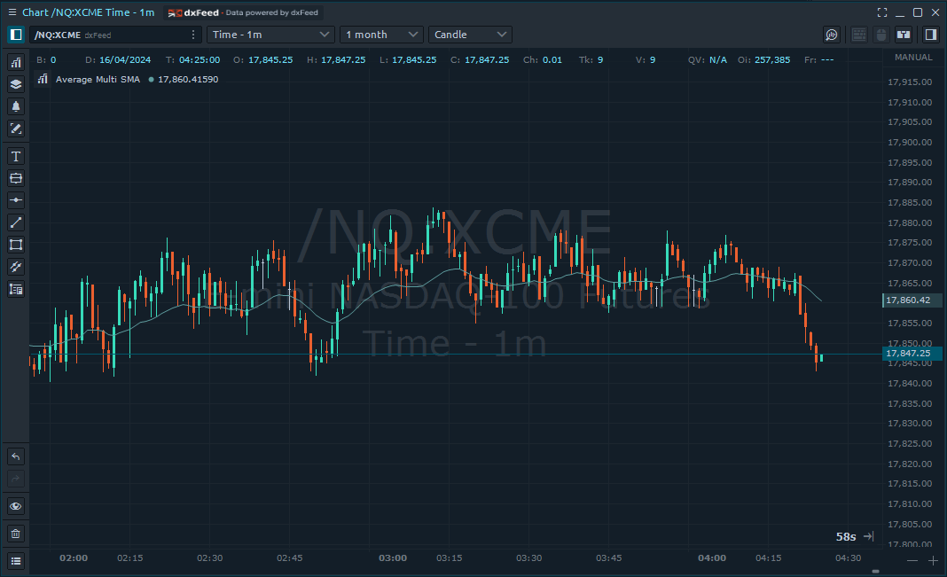The width and height of the screenshot is (947, 577).
Task: Open the symbol field's three-dot menu
Action: click(193, 35)
